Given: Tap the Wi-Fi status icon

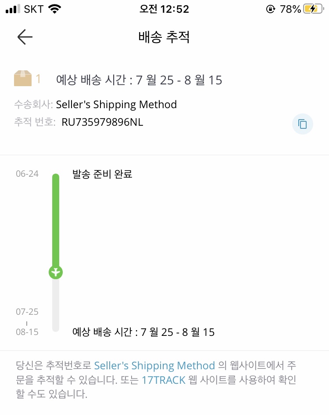Looking at the screenshot, I should click(55, 9).
